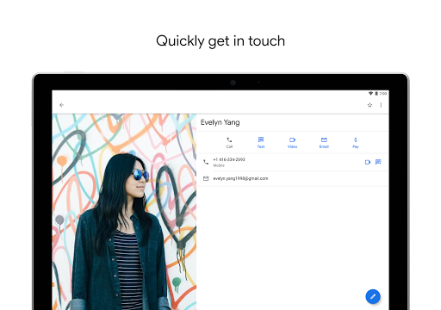The image size is (441, 310).
Task: Tap the Pay dollar icon
Action: 356,139
